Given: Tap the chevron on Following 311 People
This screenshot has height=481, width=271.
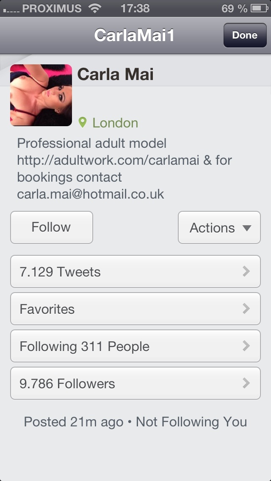Looking at the screenshot, I should tap(246, 346).
